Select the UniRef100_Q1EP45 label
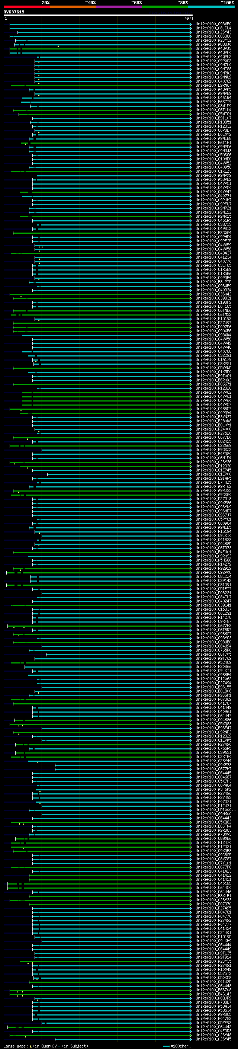This screenshot has height=1049, width=238. pyautogui.click(x=213, y=470)
